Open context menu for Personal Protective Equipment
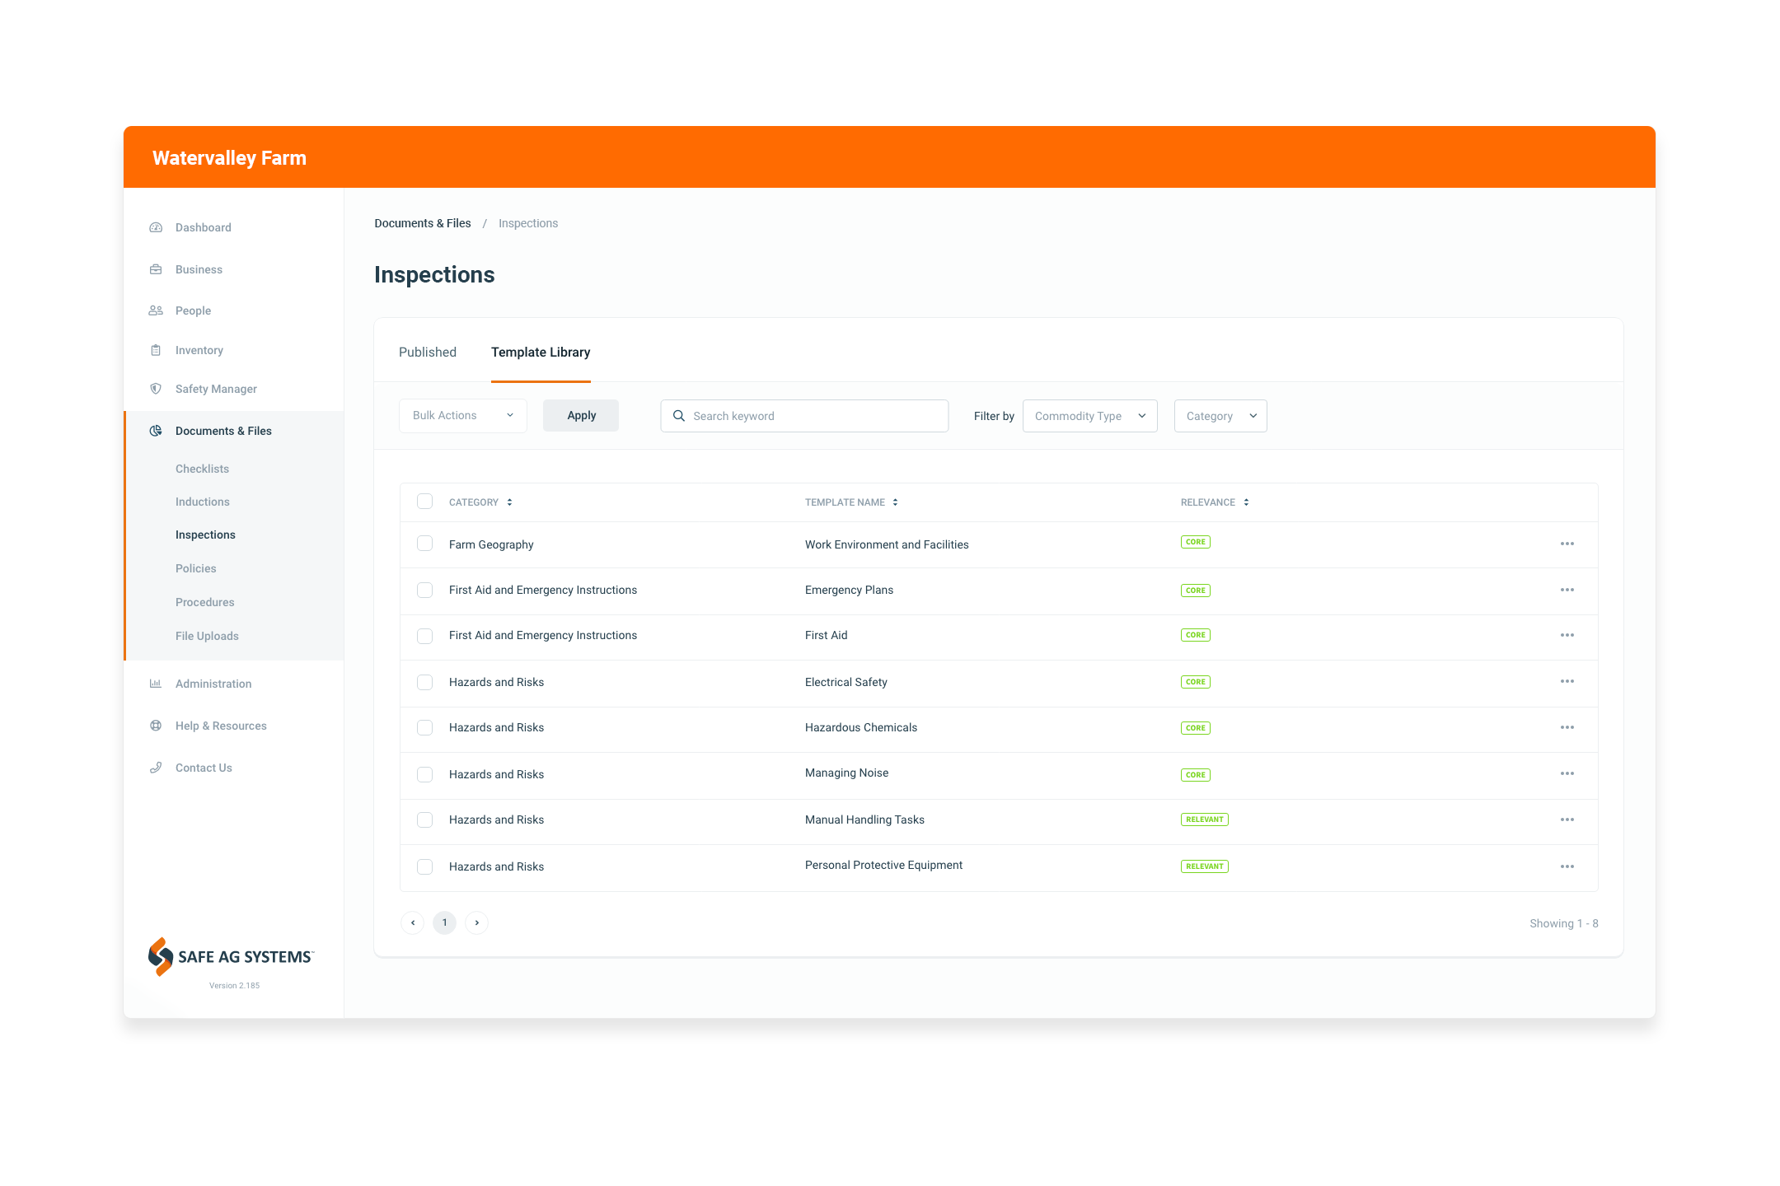The width and height of the screenshot is (1780, 1186). pyautogui.click(x=1567, y=864)
